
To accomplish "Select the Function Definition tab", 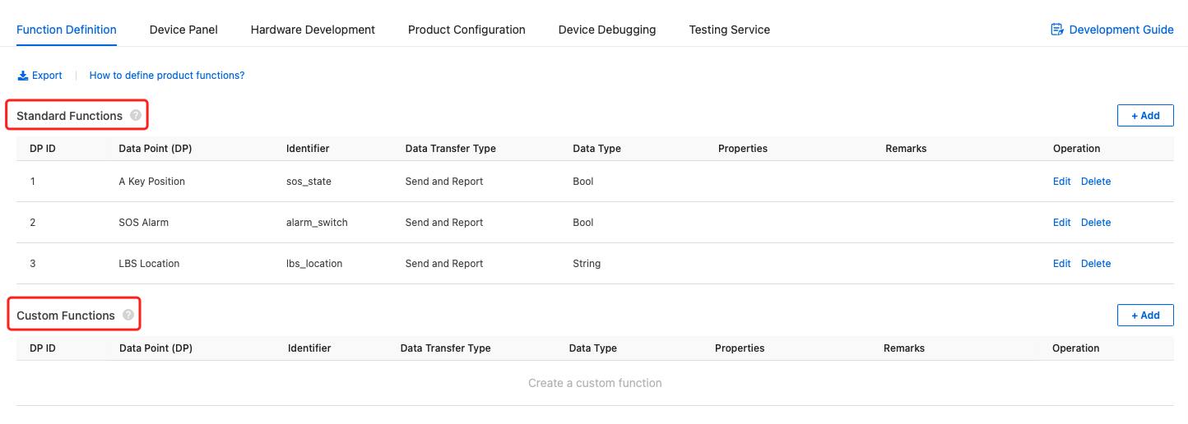I will coord(67,30).
